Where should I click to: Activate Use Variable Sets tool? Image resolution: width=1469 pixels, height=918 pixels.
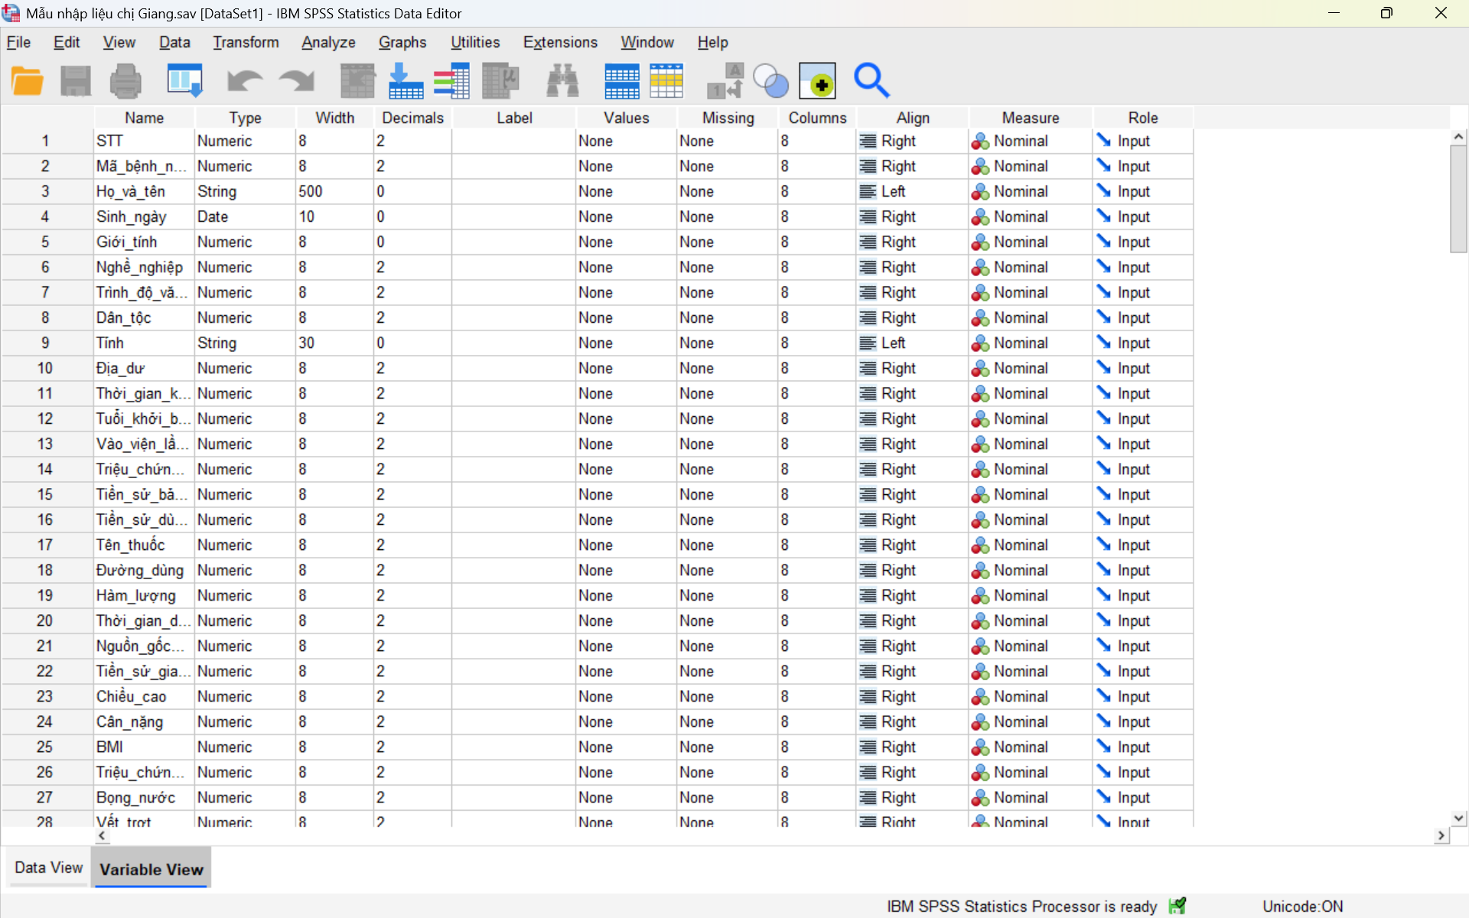click(x=770, y=80)
